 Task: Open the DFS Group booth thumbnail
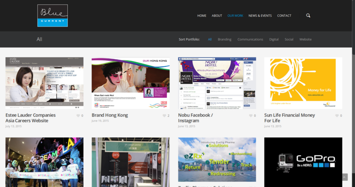pos(131,162)
